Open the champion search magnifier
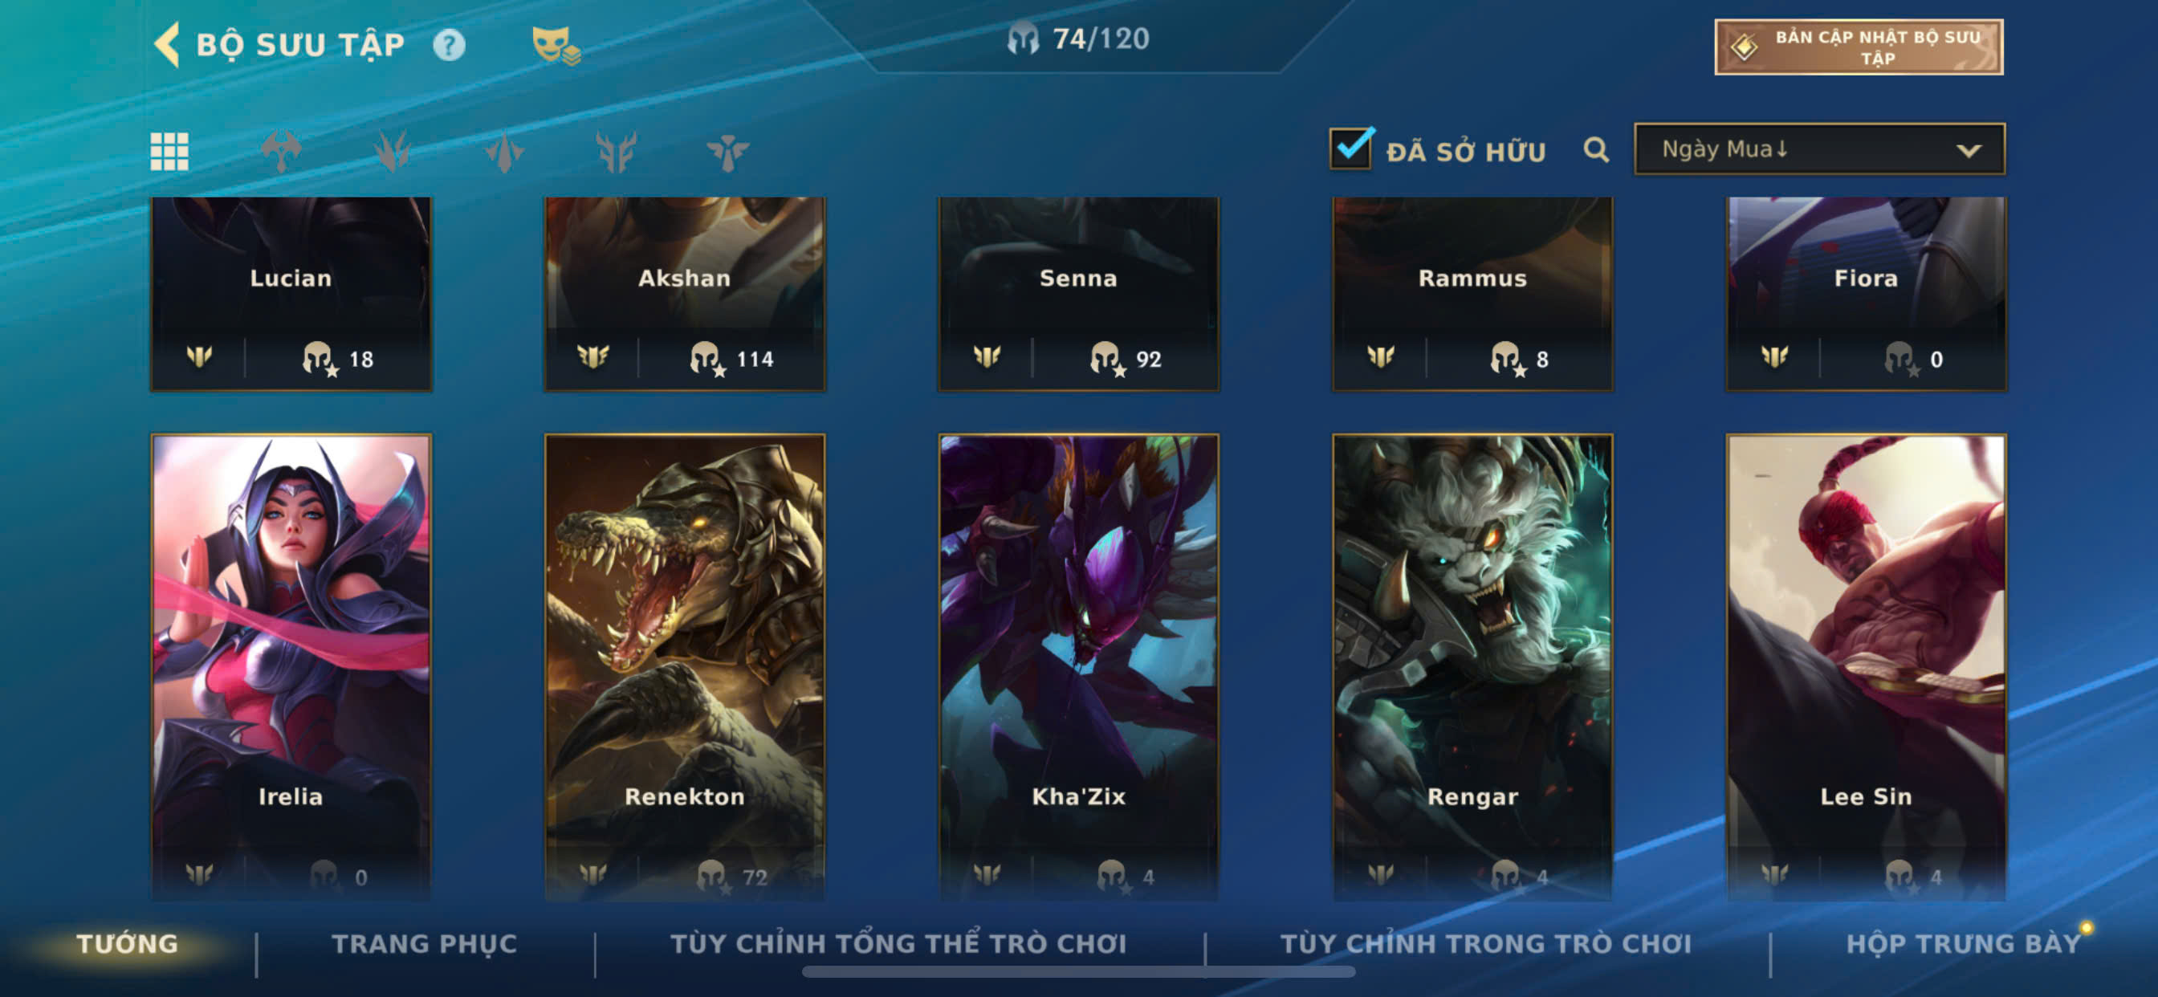This screenshot has width=2158, height=997. tap(1596, 150)
